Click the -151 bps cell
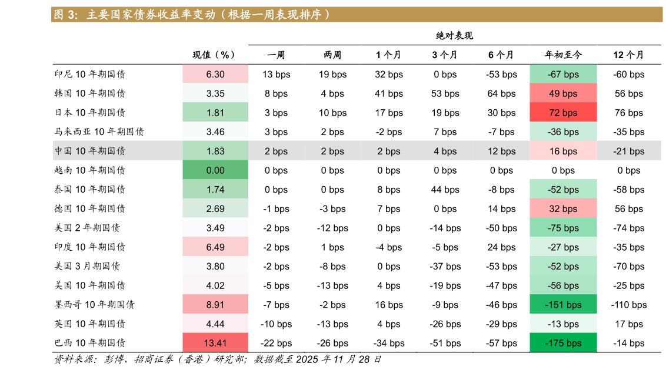The height and width of the screenshot is (367, 666). pos(563,305)
